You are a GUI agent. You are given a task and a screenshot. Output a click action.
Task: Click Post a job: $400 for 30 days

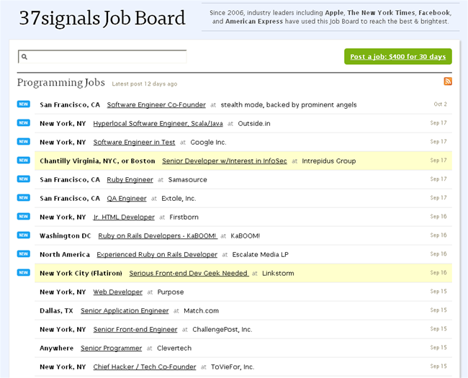pyautogui.click(x=398, y=56)
